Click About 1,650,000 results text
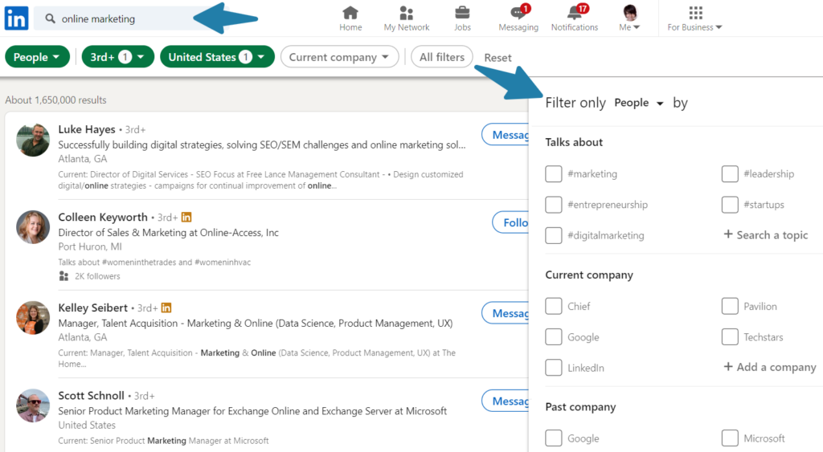 55,100
